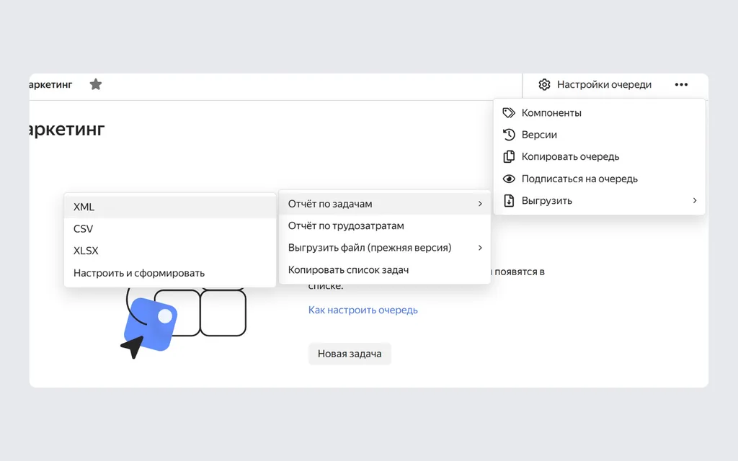Click the Версии history clock icon
The height and width of the screenshot is (461, 738).
[x=509, y=135]
